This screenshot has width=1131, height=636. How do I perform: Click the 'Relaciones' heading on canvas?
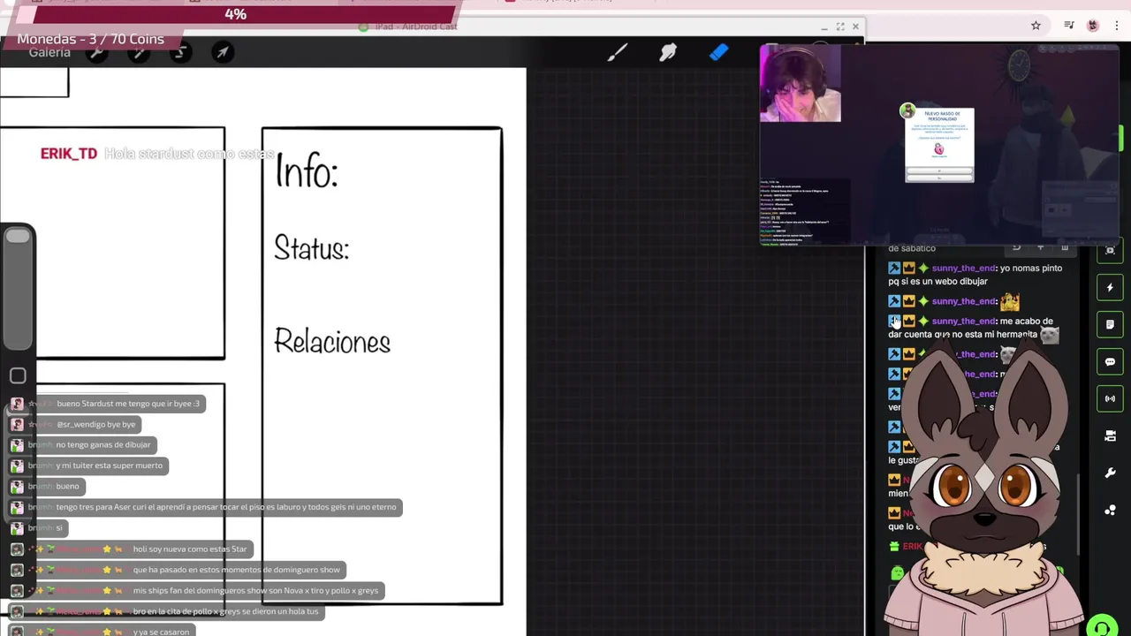point(332,342)
